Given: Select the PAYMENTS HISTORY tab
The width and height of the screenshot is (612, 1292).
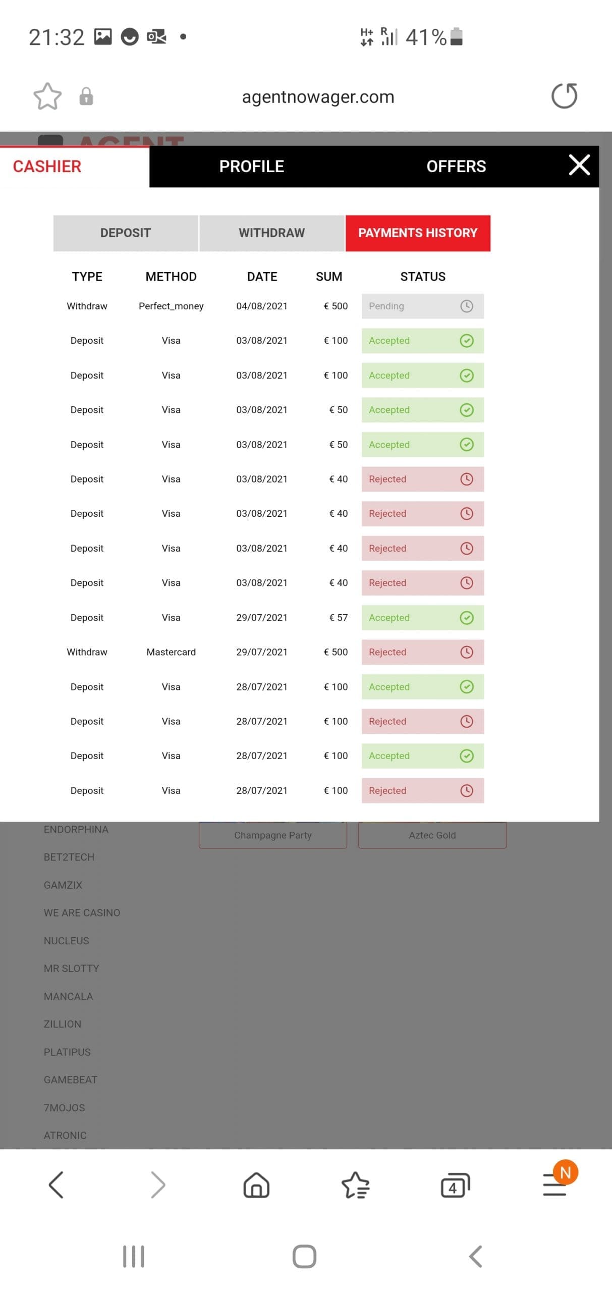Looking at the screenshot, I should coord(418,233).
